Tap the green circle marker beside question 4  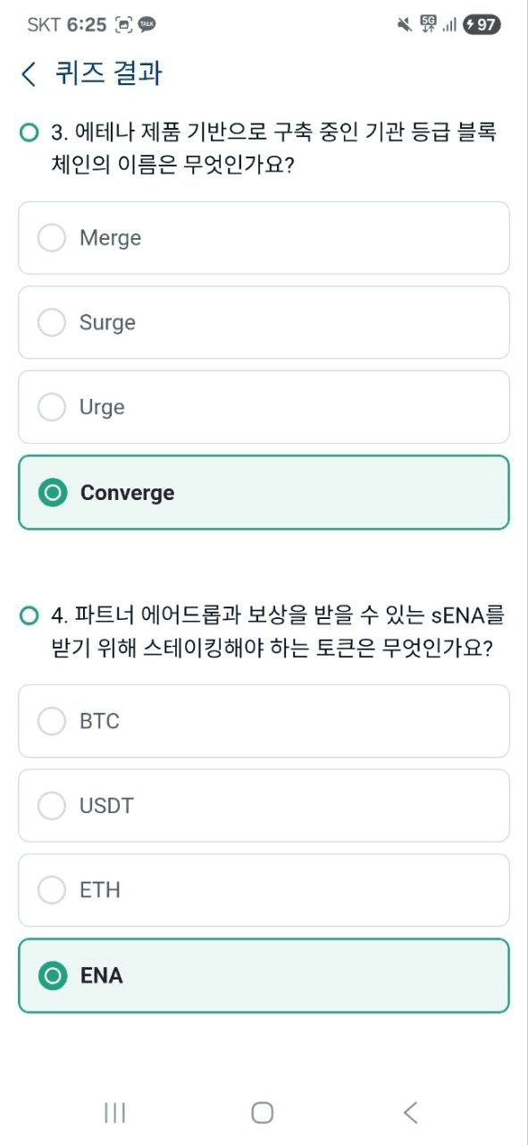[x=29, y=615]
